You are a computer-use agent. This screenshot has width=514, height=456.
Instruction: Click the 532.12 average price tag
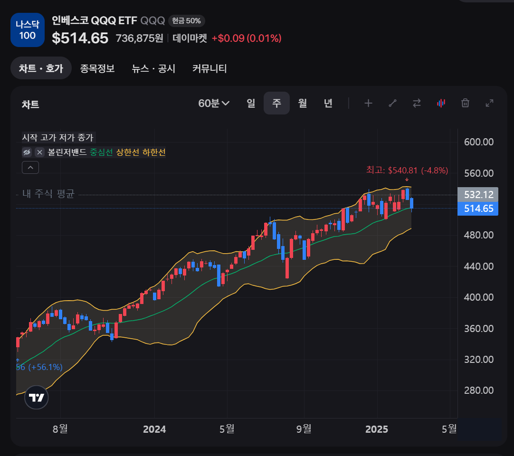click(x=478, y=195)
